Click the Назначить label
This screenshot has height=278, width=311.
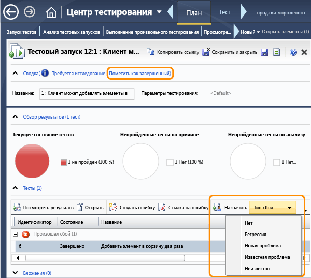click(x=236, y=208)
